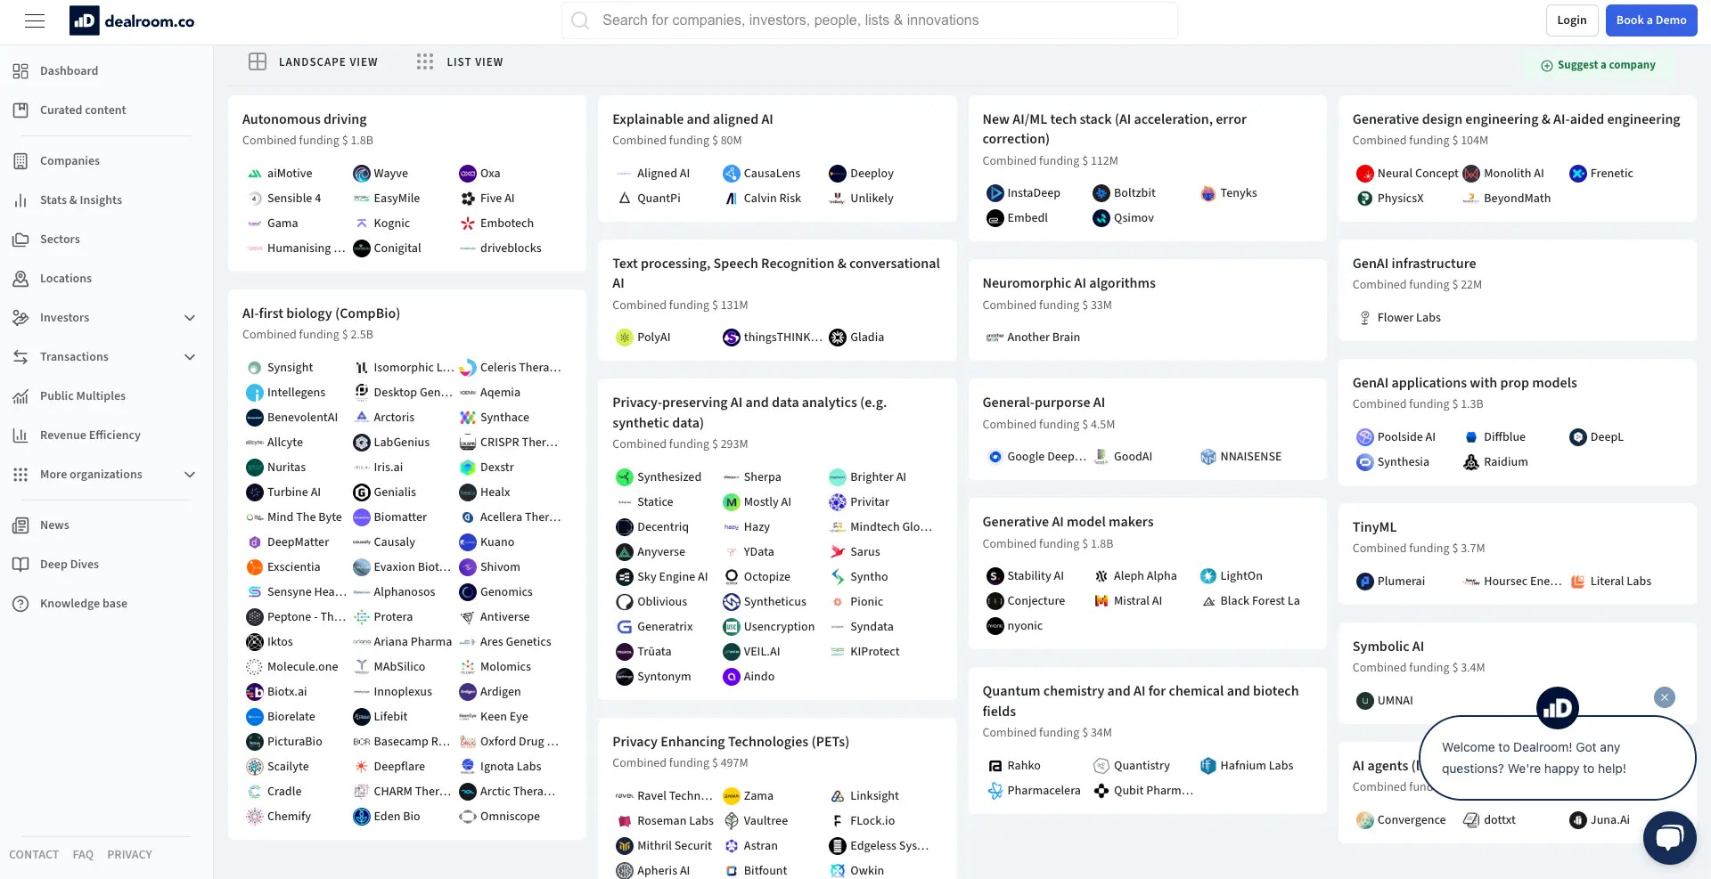Screen dimensions: 1711x879
Task: Click the Sectors folder icon
Action: tap(20, 240)
